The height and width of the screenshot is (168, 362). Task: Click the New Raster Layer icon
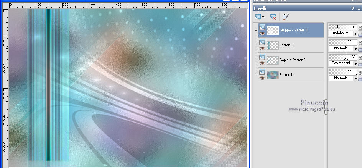[258, 17]
